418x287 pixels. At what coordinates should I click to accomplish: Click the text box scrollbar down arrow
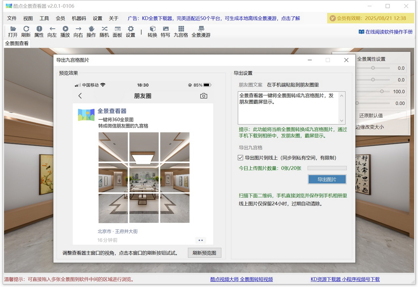click(x=342, y=121)
